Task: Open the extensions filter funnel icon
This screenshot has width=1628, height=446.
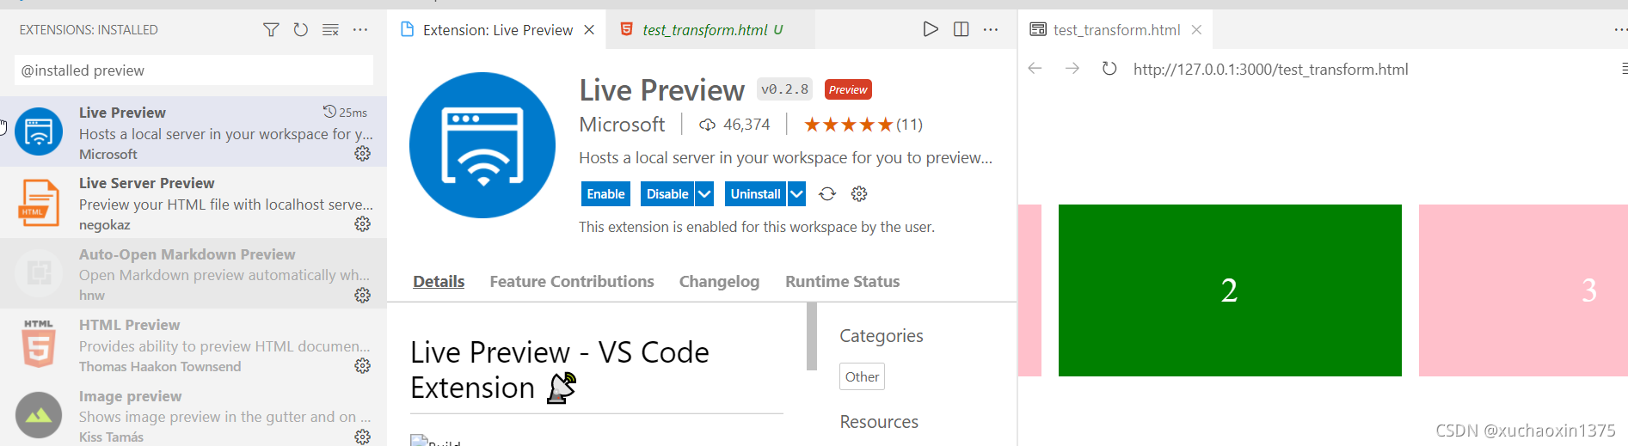Action: (271, 30)
